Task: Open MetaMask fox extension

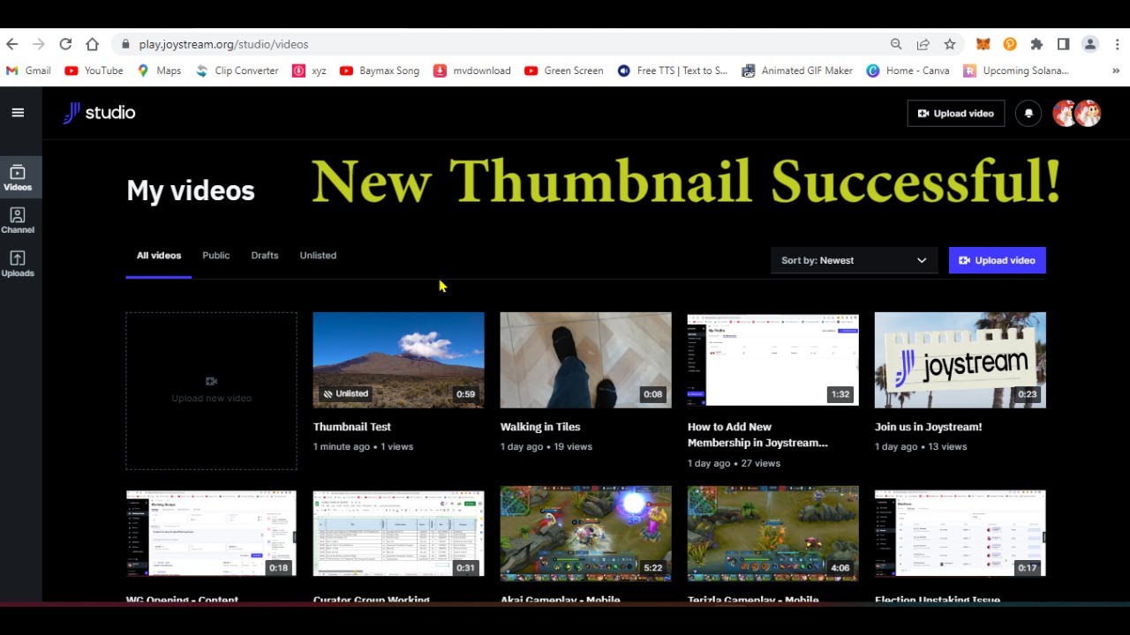Action: click(x=983, y=44)
